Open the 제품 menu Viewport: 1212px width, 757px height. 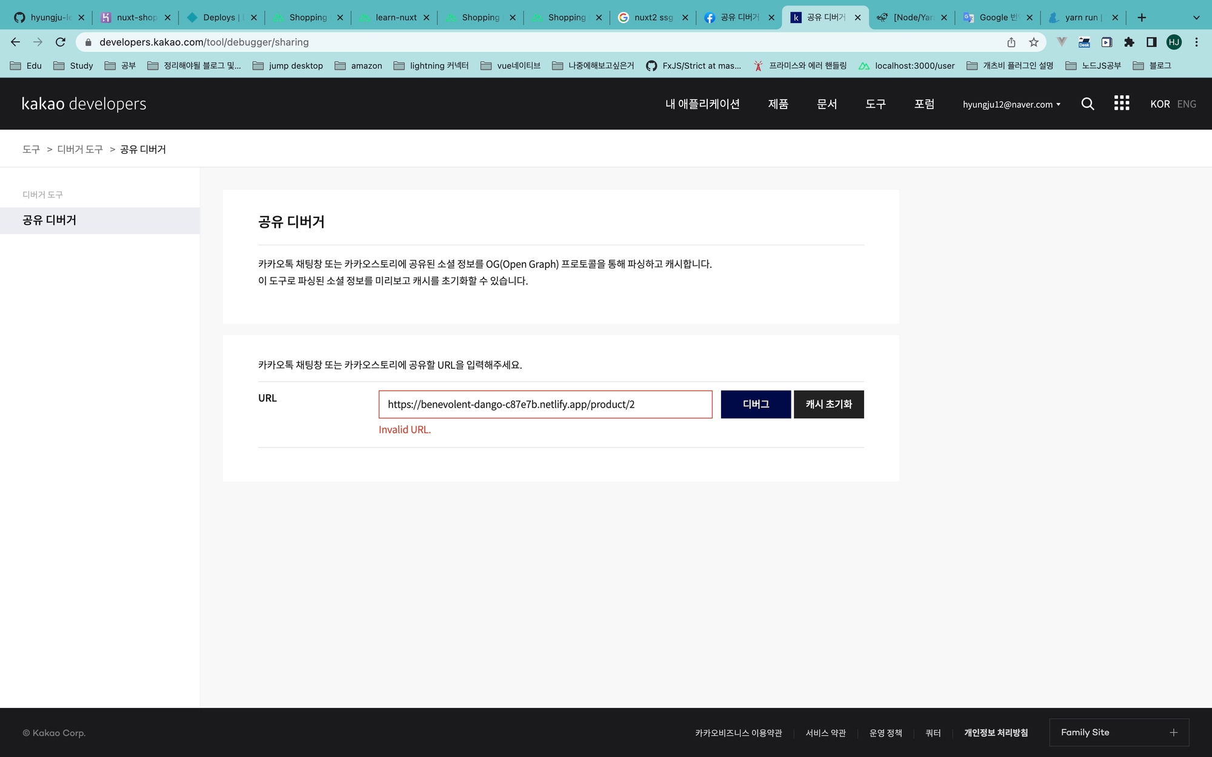(778, 104)
